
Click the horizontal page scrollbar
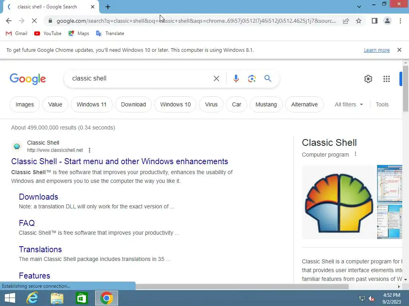point(242,286)
